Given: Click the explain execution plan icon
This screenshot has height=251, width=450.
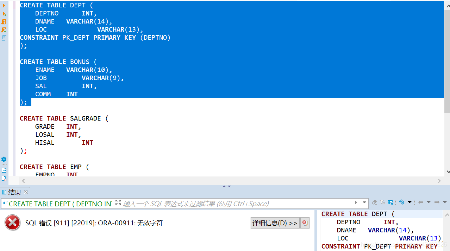Looking at the screenshot, I should point(4,38).
